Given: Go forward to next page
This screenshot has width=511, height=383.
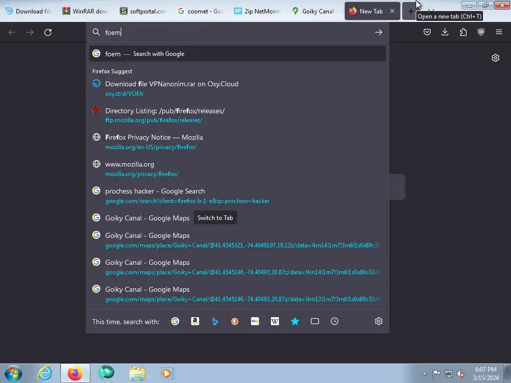Looking at the screenshot, I should pyautogui.click(x=30, y=32).
